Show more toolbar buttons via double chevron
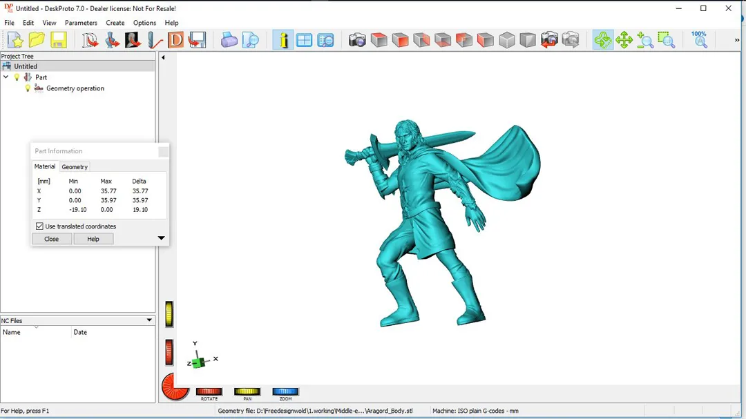The width and height of the screenshot is (746, 419). click(x=737, y=41)
